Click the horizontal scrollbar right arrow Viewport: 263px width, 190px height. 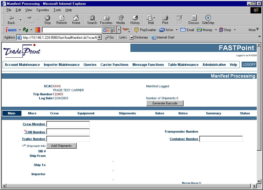click(255, 186)
